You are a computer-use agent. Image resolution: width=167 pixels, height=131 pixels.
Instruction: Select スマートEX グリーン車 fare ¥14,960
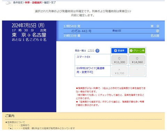[x=137, y=60]
